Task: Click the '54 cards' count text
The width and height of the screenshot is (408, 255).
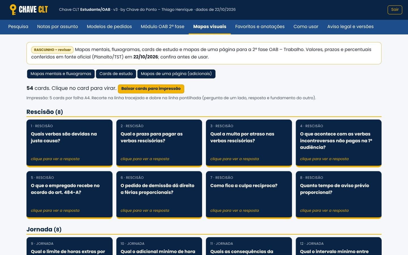Action: (x=38, y=88)
